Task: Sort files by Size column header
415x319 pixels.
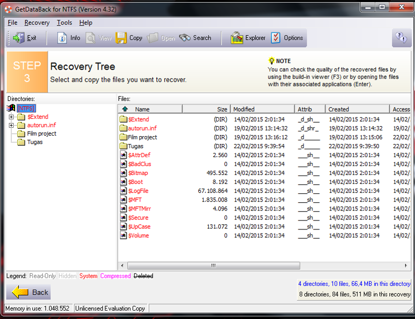Action: pos(206,109)
